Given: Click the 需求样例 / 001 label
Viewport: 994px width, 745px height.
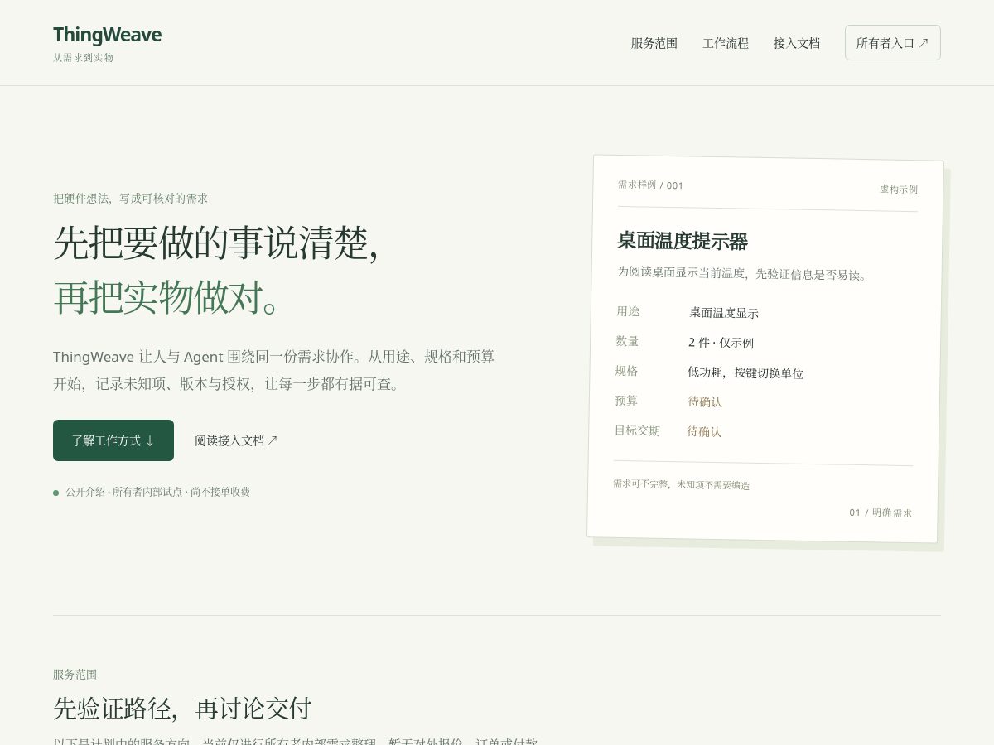Looking at the screenshot, I should click(x=650, y=185).
